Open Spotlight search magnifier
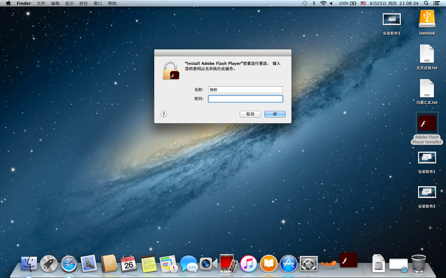 point(426,3)
